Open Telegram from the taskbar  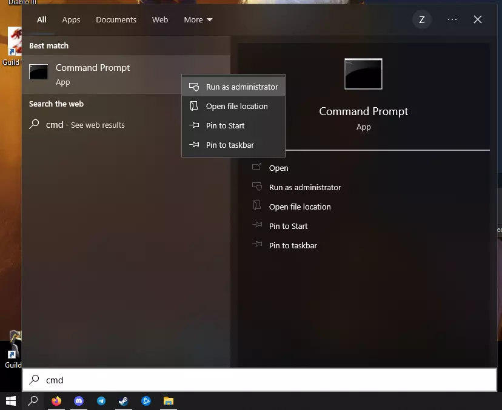pos(101,401)
